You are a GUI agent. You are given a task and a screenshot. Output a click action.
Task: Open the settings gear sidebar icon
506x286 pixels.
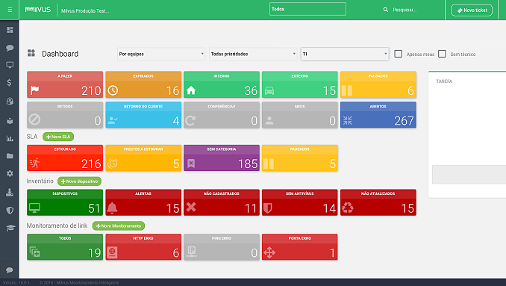(10, 173)
